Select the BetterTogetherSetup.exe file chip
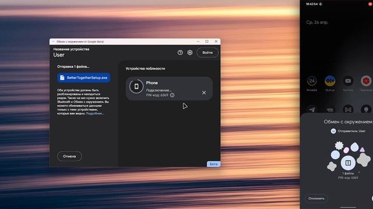Image resolution: width=373 pixels, height=209 pixels. point(84,78)
